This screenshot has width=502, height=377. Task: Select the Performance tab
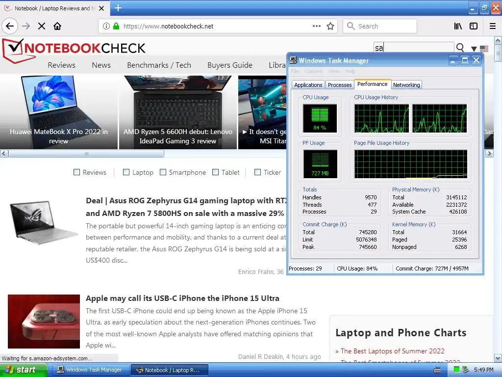[373, 84]
